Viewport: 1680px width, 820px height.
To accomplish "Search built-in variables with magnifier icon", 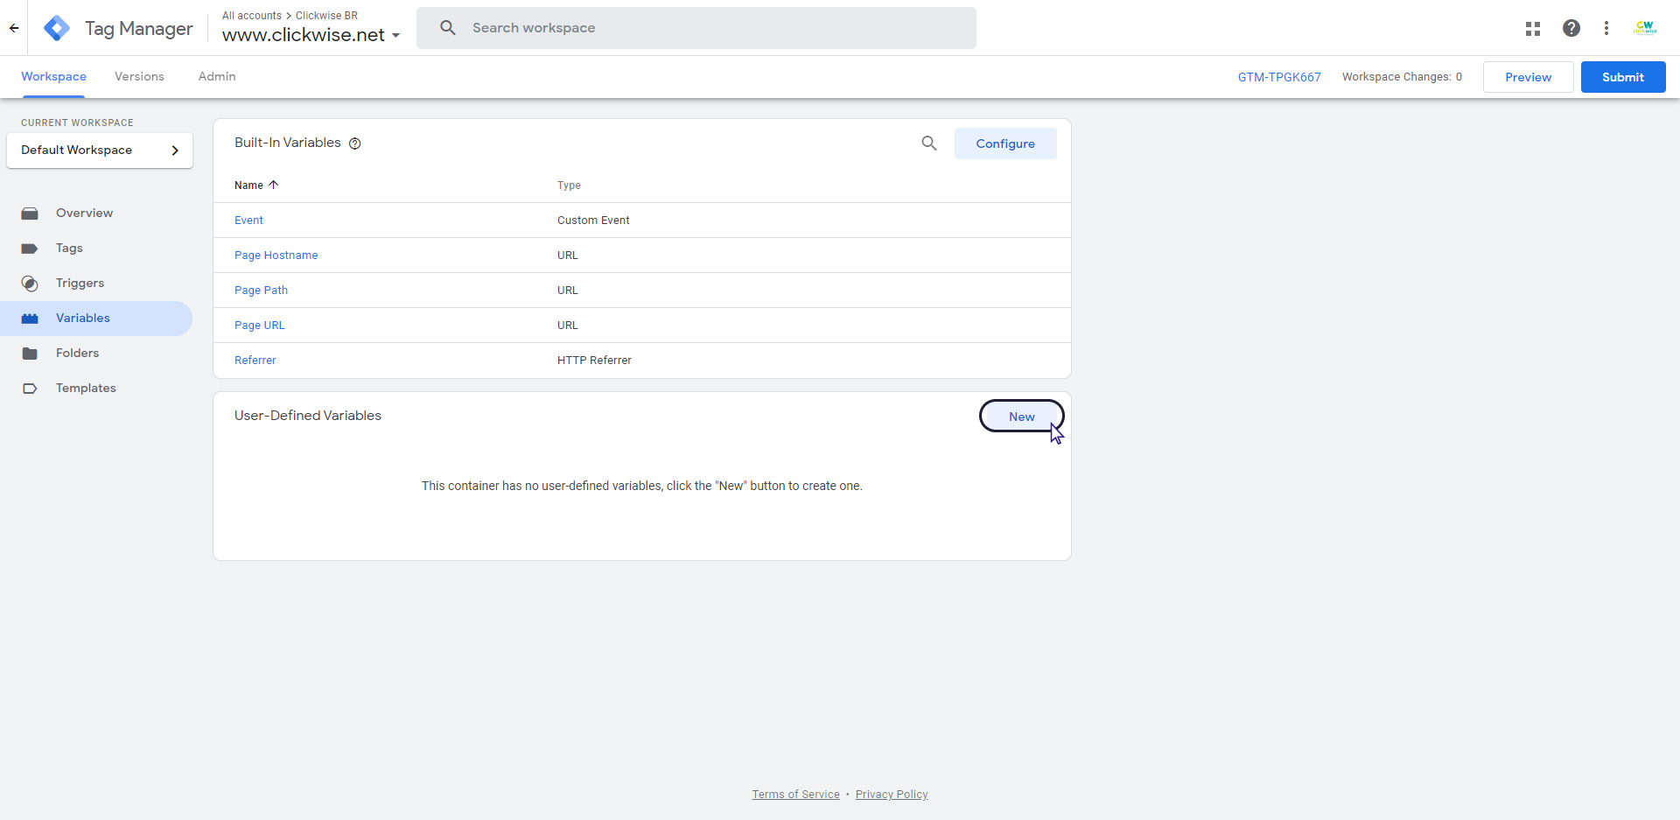I will (x=928, y=144).
